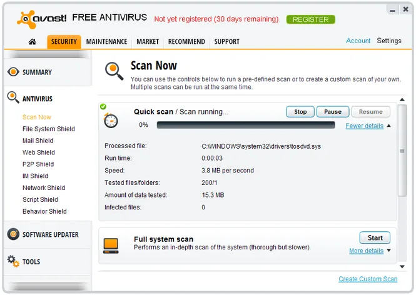
Task: Click the Tools gears icon
Action: pyautogui.click(x=13, y=261)
